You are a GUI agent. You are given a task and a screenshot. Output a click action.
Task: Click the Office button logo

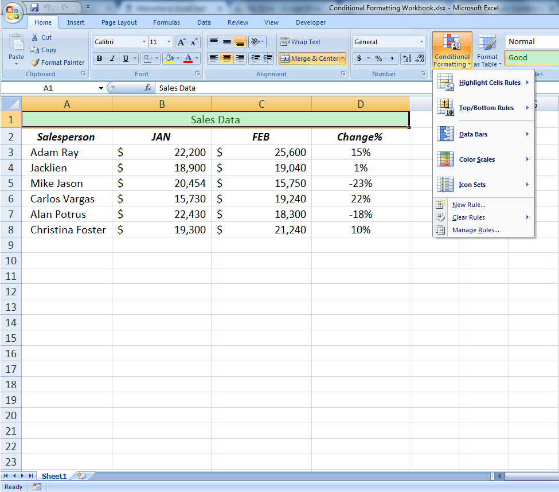point(13,13)
